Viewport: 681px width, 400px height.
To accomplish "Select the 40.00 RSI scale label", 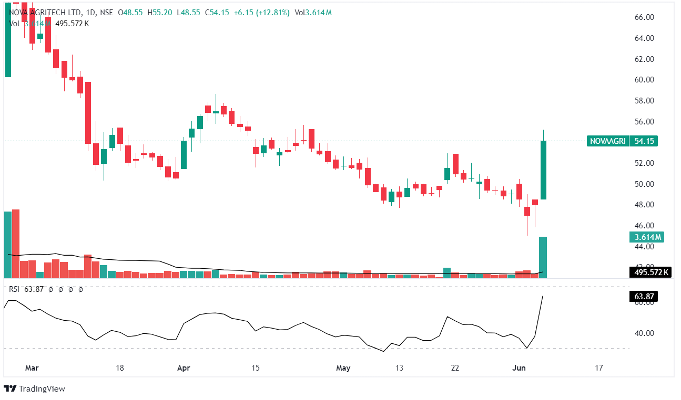I will [x=644, y=333].
